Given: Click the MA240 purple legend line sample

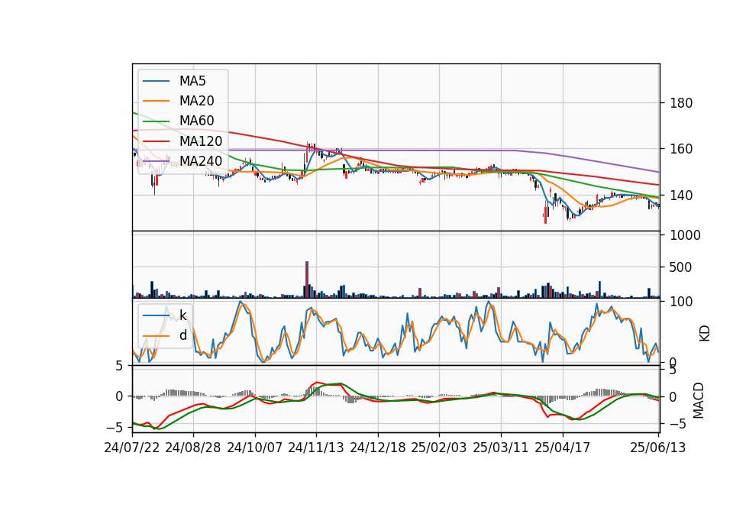Looking at the screenshot, I should tap(156, 161).
